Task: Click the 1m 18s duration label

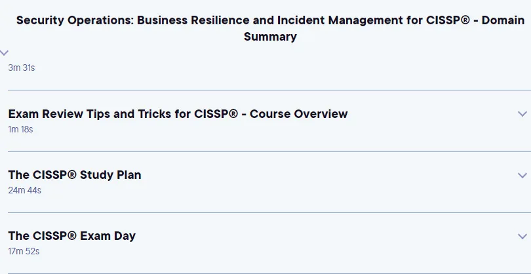Action: pos(20,129)
